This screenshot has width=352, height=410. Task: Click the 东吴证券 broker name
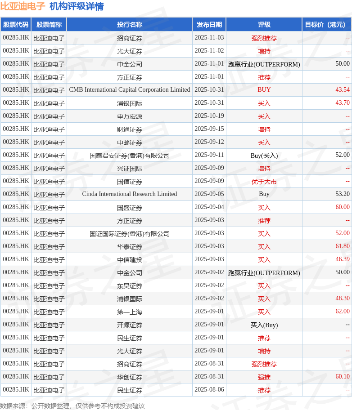coord(129,286)
